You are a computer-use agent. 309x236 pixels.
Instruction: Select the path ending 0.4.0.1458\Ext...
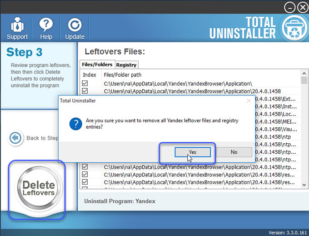pyautogui.click(x=275, y=99)
